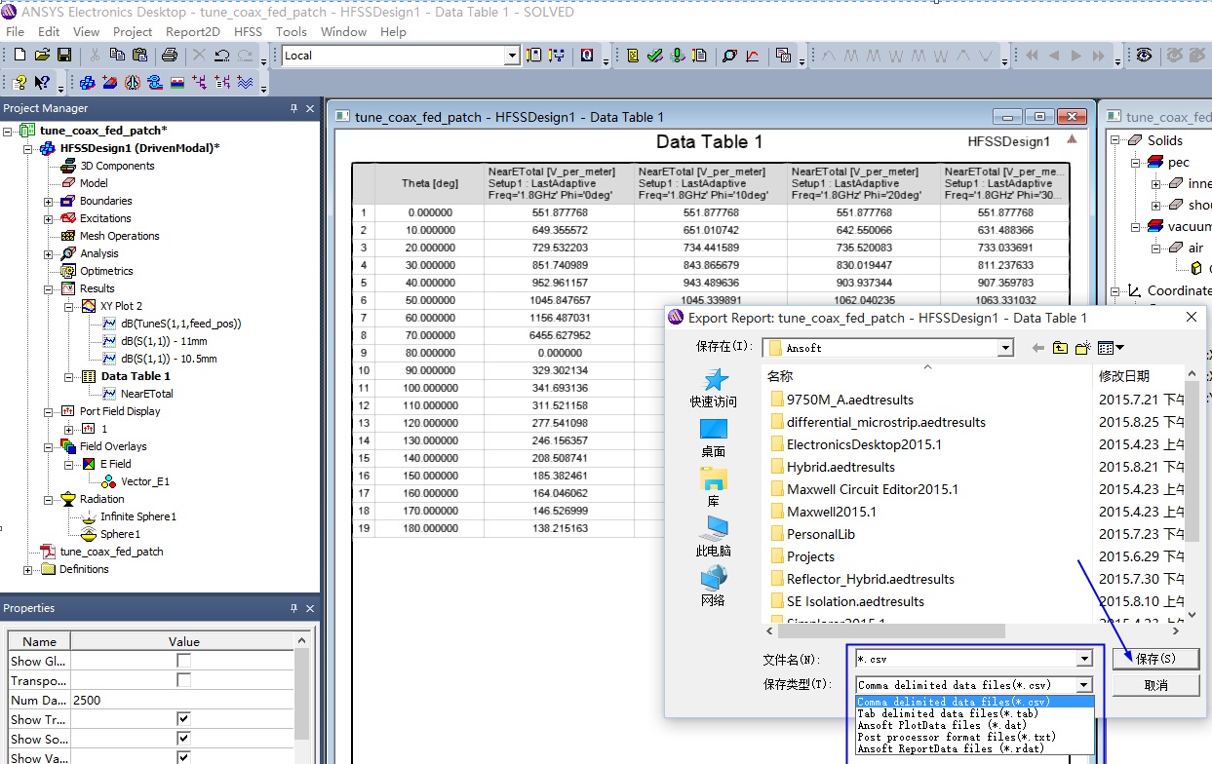Pin the Project Manager panel
The width and height of the screenshot is (1212, 764).
pos(294,108)
